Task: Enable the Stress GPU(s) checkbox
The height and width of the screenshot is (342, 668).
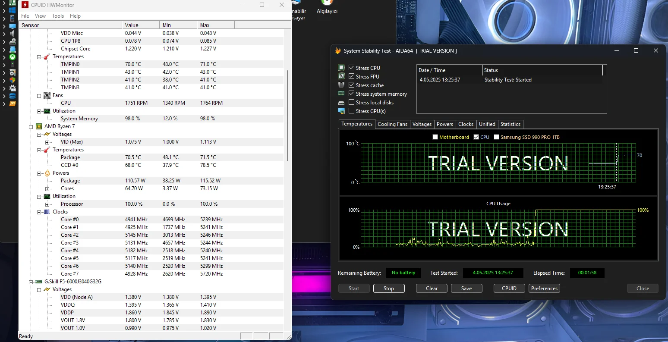Action: 352,111
